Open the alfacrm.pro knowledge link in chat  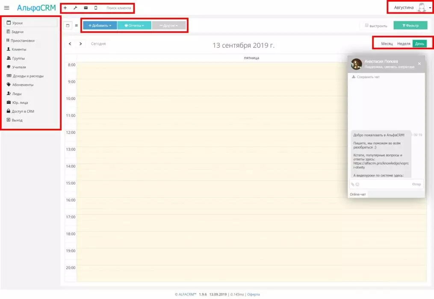(x=381, y=165)
